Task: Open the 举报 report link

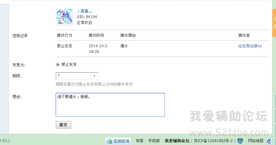Action: (139, 141)
